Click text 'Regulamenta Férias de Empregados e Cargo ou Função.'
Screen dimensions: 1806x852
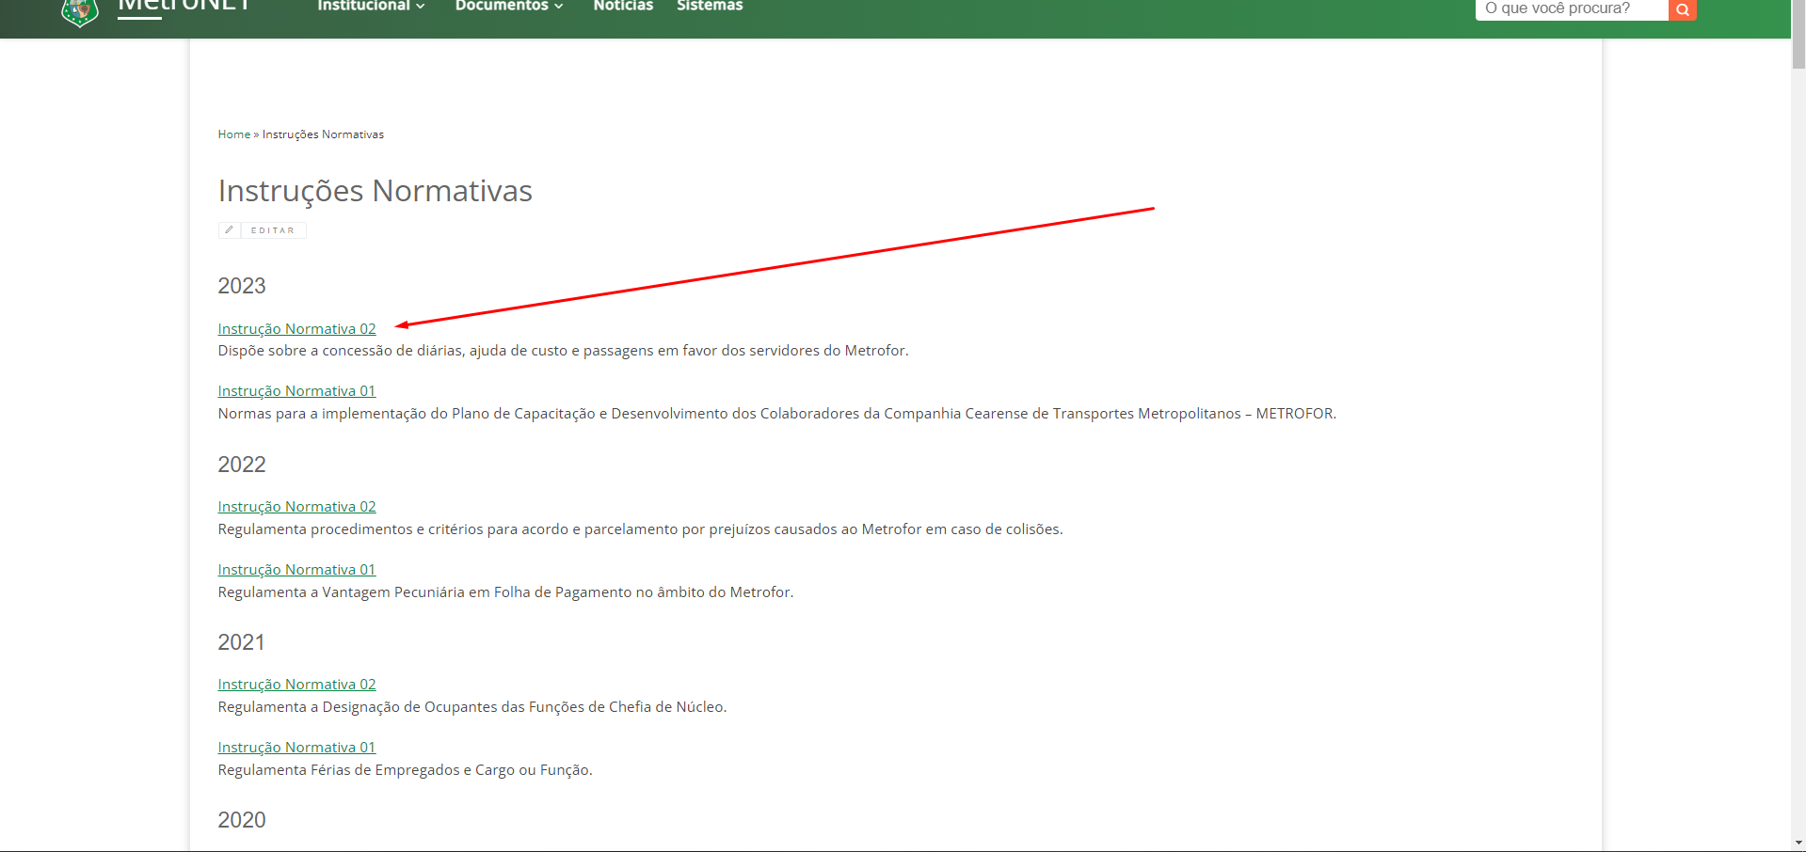pos(405,770)
